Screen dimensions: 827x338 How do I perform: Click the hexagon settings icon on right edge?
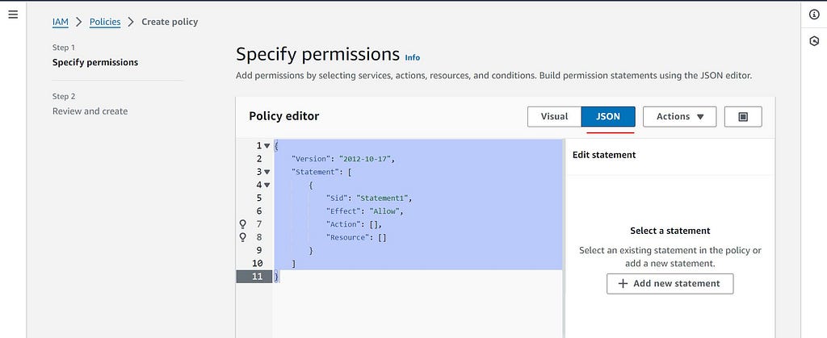814,41
